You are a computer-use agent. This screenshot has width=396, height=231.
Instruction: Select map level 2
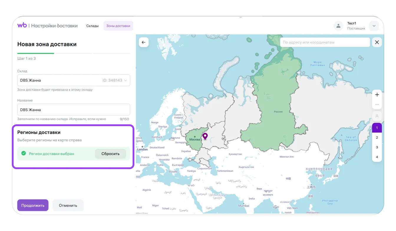coord(377,138)
